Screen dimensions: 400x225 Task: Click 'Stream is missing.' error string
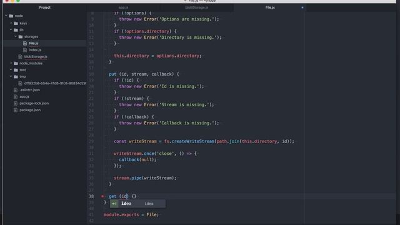point(184,105)
